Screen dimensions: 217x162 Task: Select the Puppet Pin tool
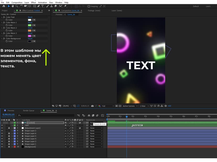pos(65,6)
